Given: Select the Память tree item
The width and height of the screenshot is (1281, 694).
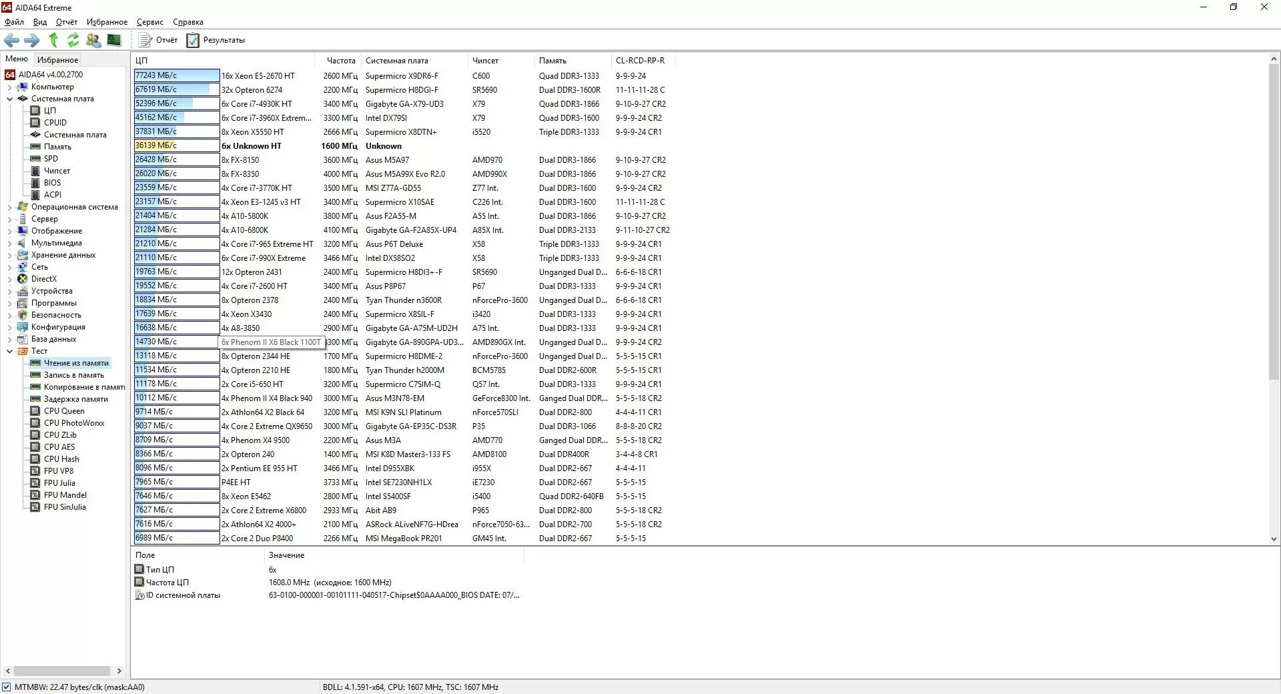Looking at the screenshot, I should (x=57, y=147).
